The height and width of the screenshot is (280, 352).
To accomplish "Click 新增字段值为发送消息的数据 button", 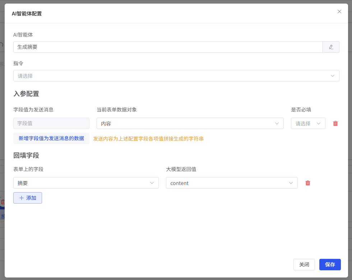I will tap(51, 138).
